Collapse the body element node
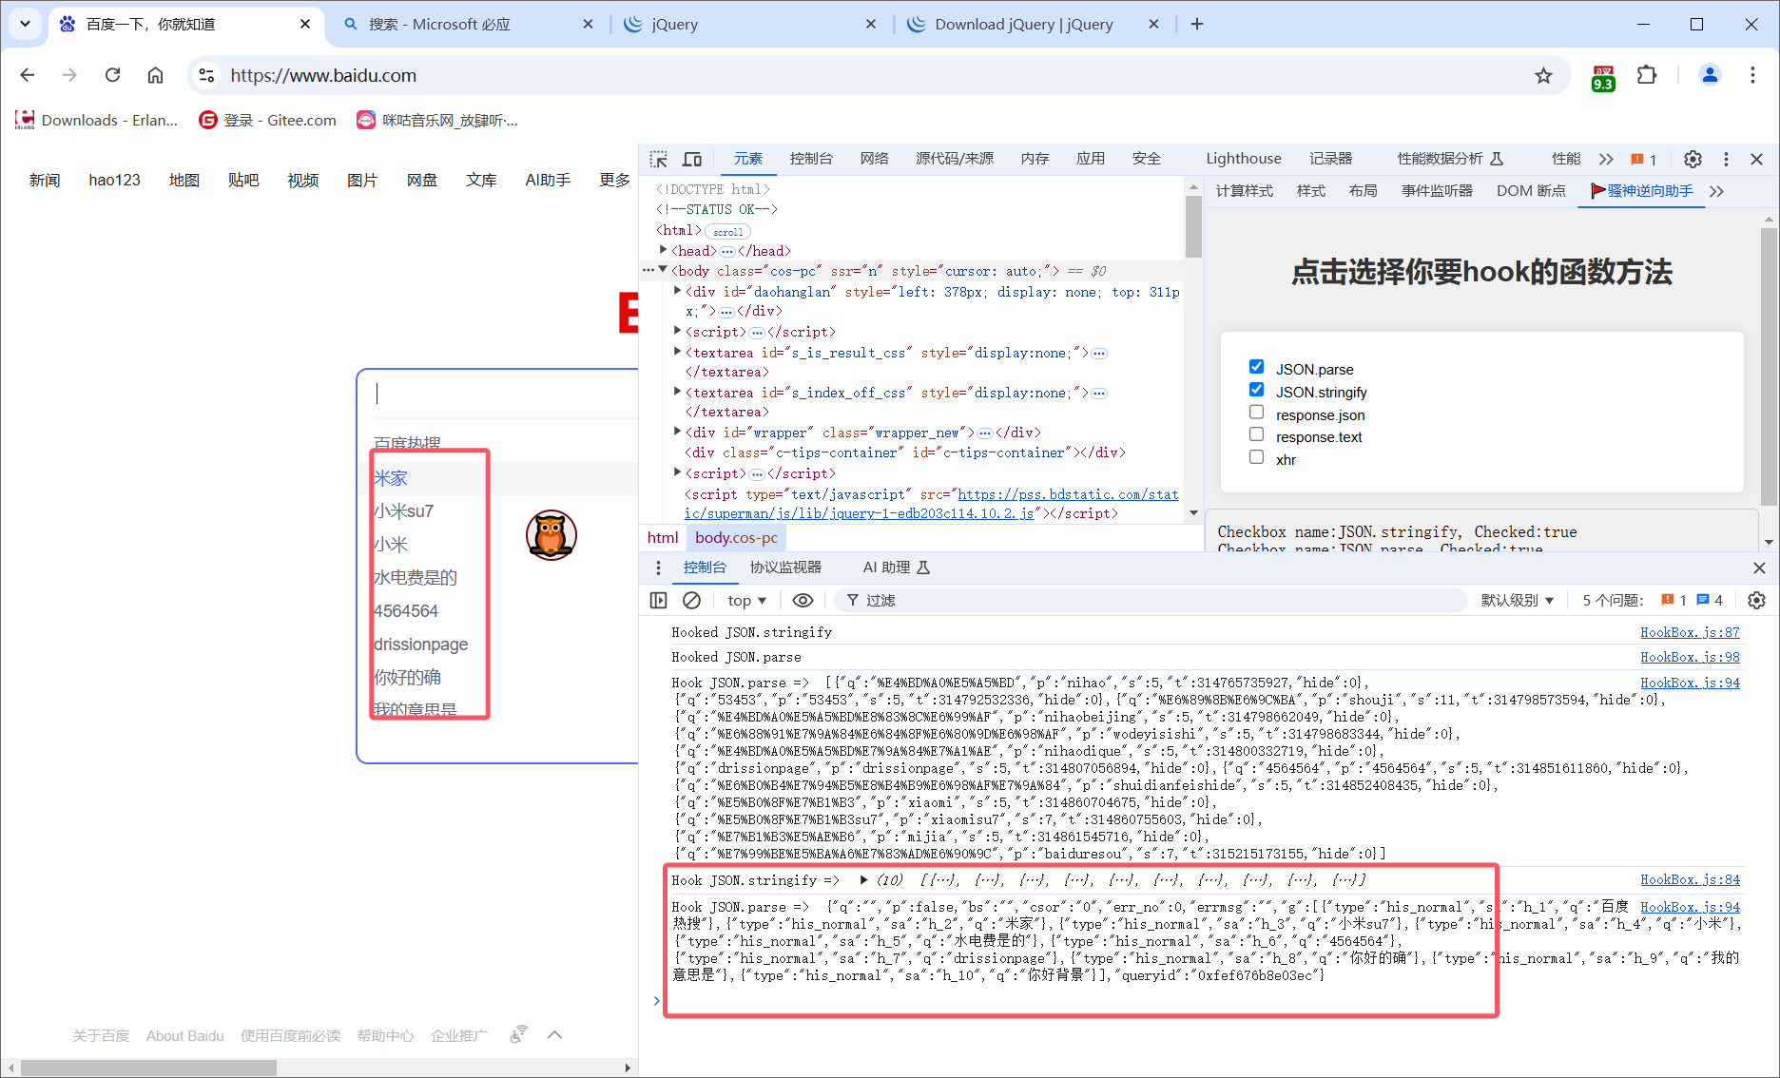Viewport: 1780px width, 1078px height. tap(663, 270)
